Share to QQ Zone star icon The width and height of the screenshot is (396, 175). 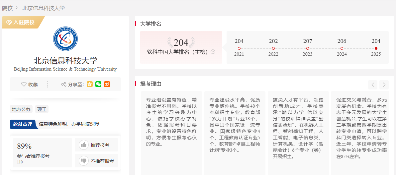click(x=90, y=85)
